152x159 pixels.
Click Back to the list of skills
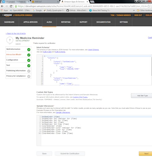(x=16, y=33)
